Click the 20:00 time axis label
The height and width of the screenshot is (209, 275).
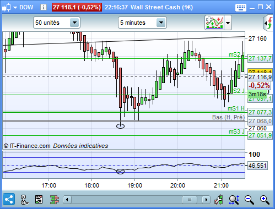point(177,185)
